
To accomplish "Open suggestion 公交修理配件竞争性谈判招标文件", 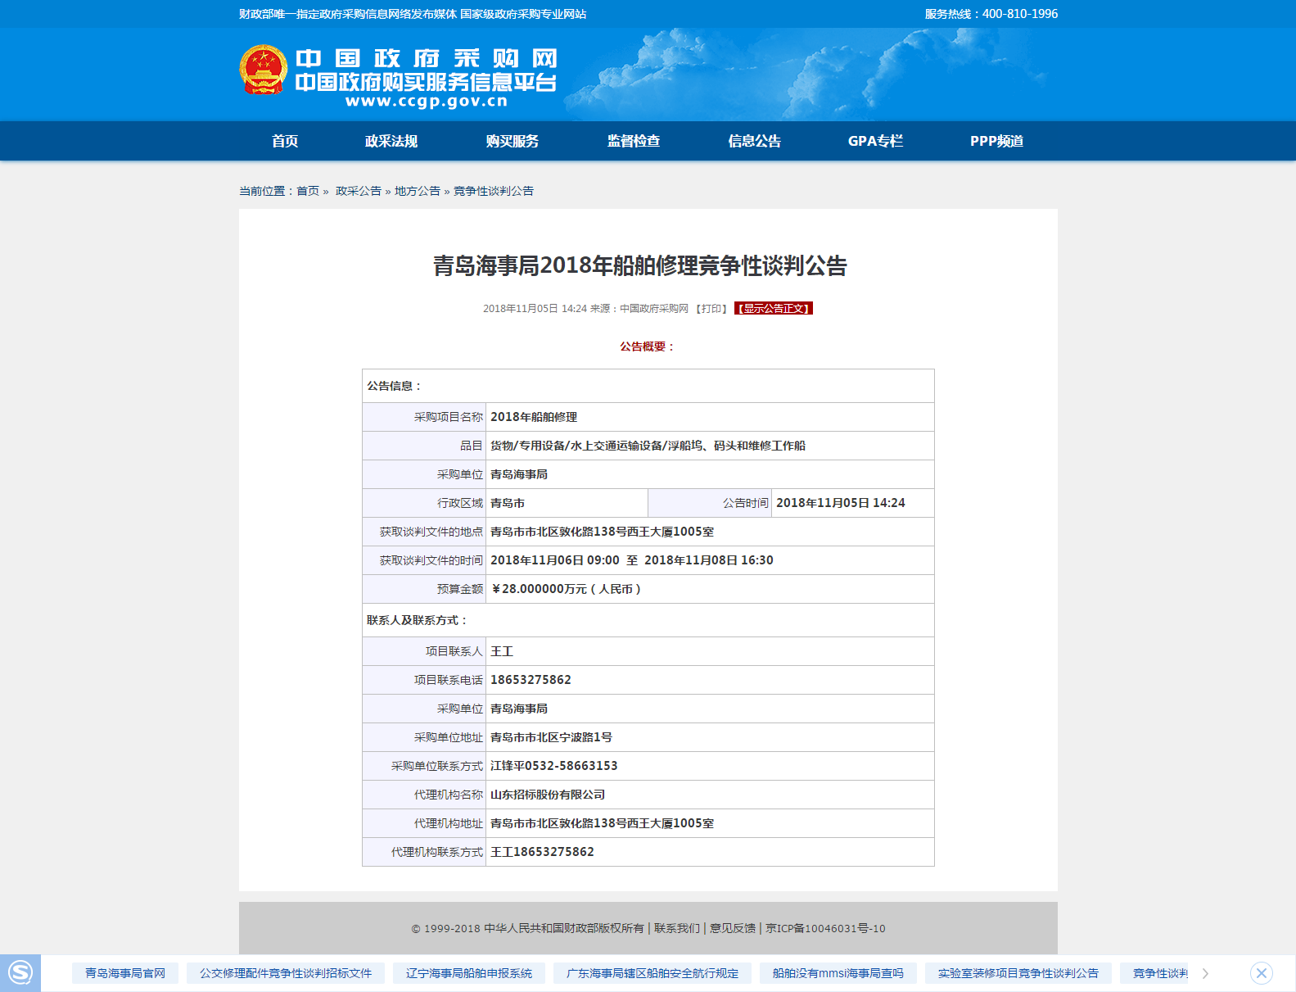I will (x=286, y=973).
